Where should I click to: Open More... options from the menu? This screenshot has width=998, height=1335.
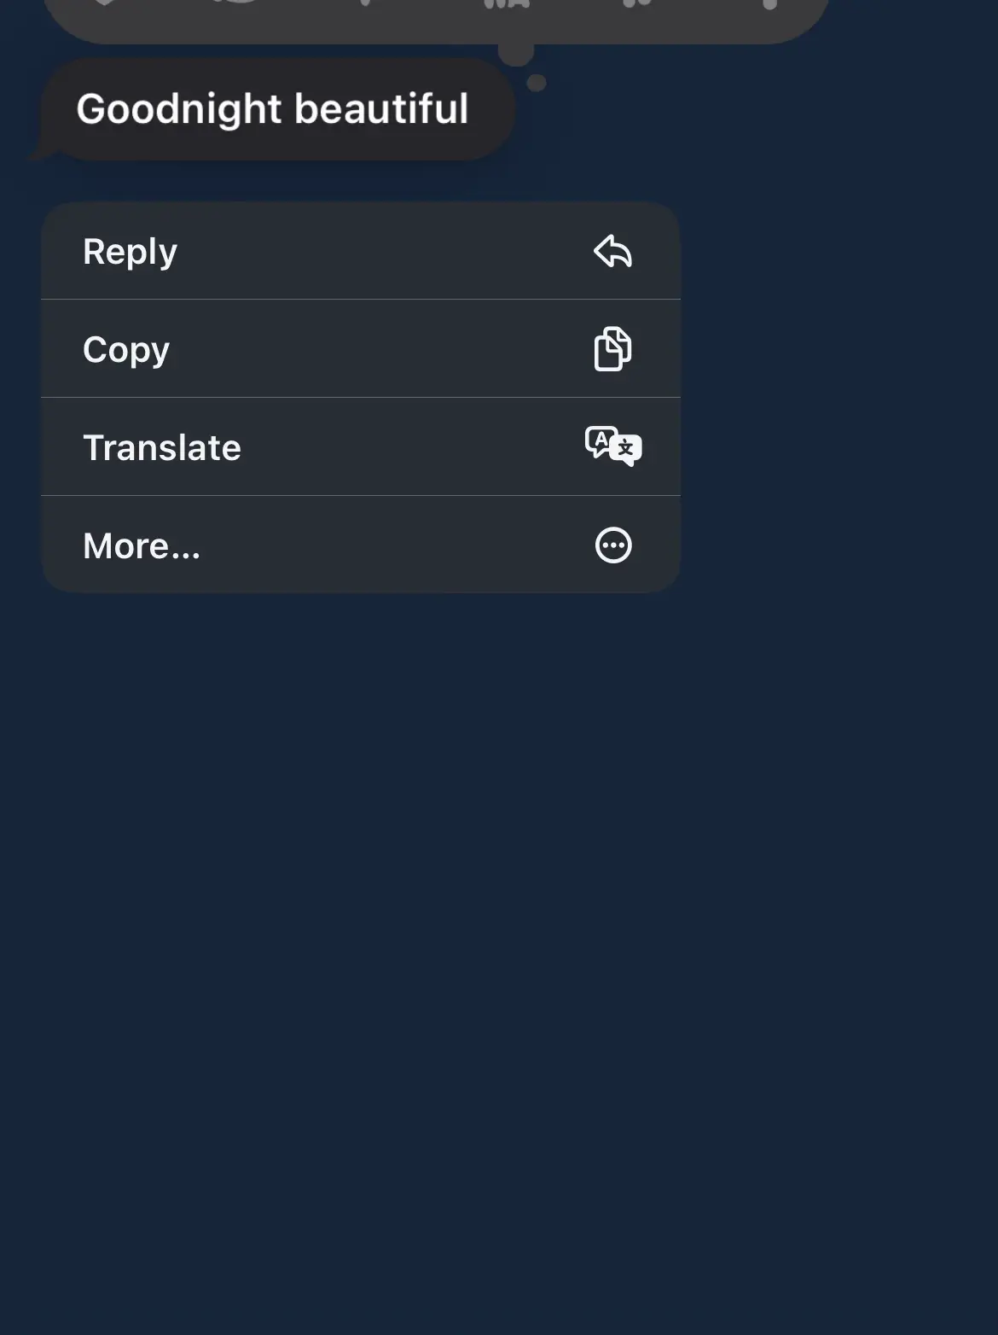pos(142,546)
